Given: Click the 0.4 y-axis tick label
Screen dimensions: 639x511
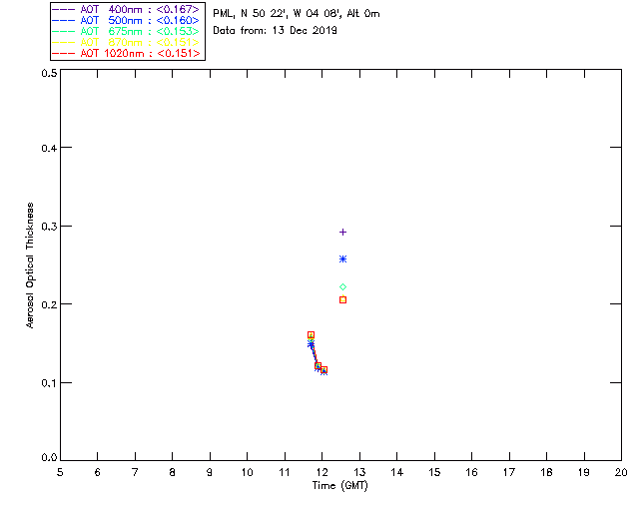Looking at the screenshot, I should [x=49, y=148].
